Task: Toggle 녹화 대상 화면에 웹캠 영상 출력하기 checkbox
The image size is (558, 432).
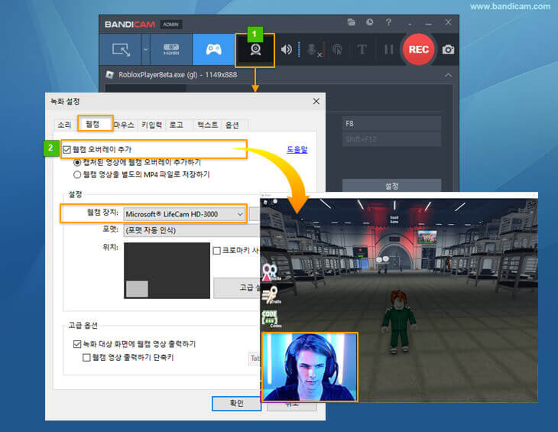Action: click(x=76, y=344)
